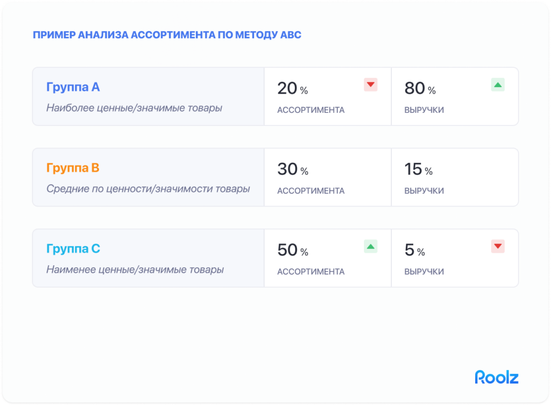Click the Средние по ценности/значимости товары description

(148, 189)
